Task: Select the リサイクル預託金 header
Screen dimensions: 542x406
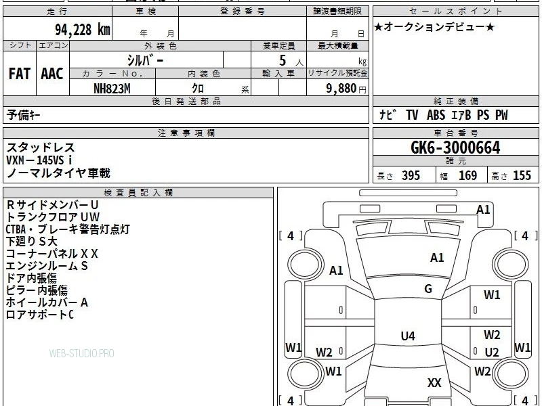Action: click(x=337, y=73)
